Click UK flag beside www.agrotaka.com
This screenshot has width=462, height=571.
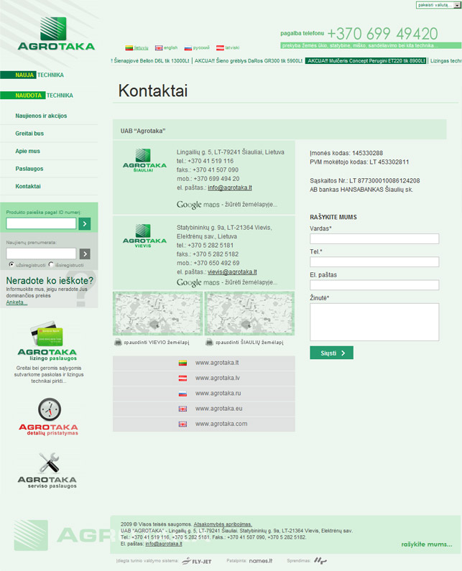[x=183, y=424]
